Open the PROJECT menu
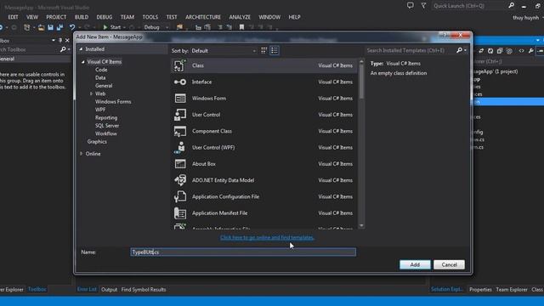Image resolution: width=544 pixels, height=306 pixels. point(56,17)
